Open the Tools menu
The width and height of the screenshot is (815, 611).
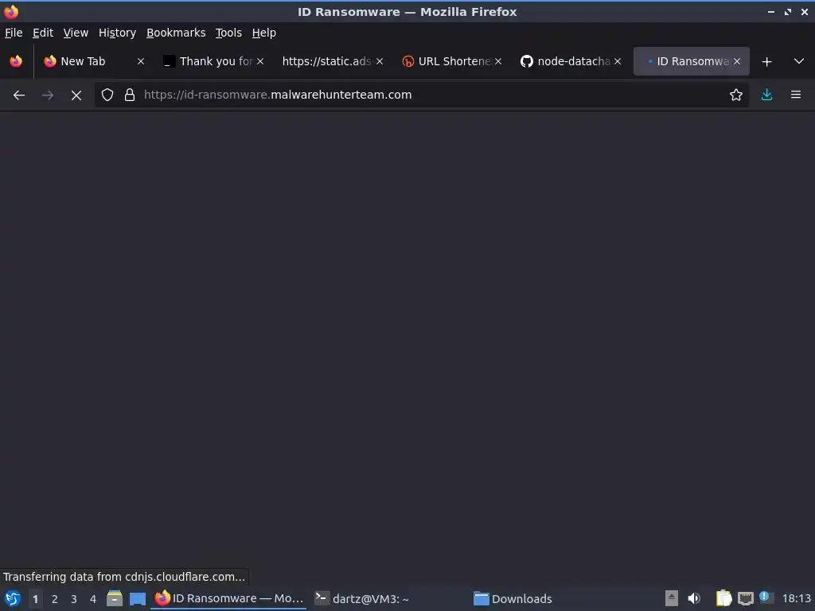tap(228, 33)
